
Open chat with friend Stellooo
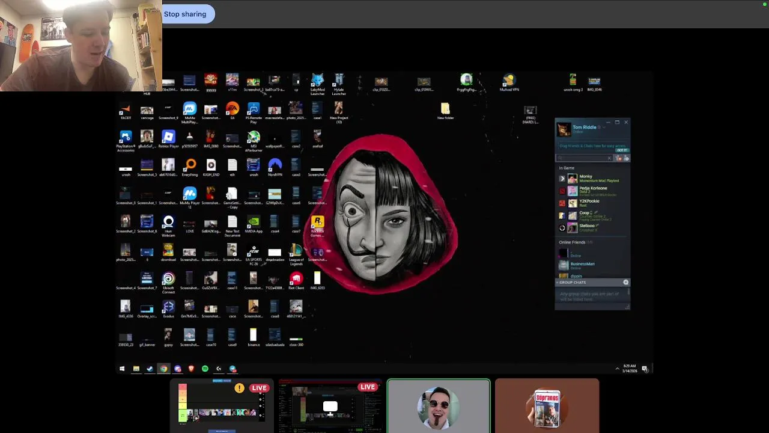point(594,227)
